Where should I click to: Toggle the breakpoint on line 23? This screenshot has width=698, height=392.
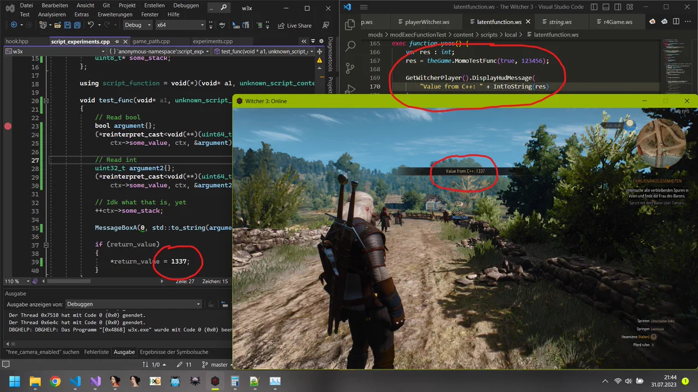pos(8,126)
